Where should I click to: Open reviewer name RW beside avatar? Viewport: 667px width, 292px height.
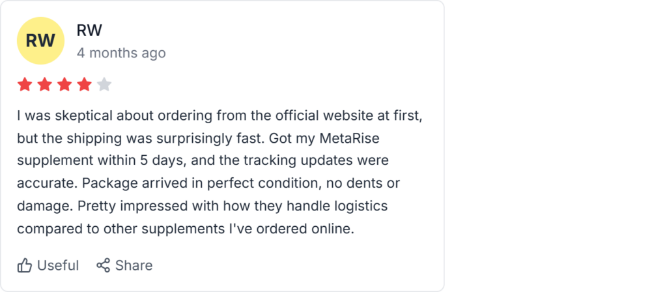(x=89, y=31)
